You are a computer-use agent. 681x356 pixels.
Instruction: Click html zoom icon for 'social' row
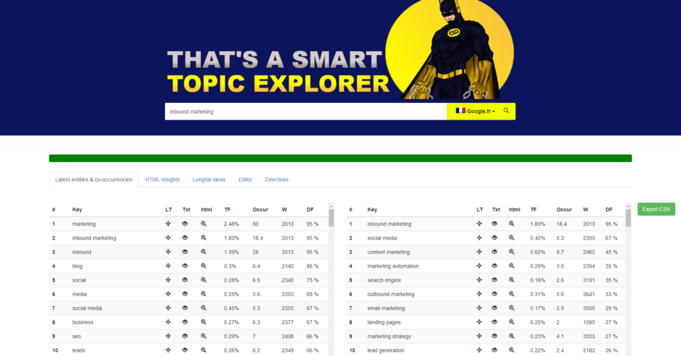(204, 280)
